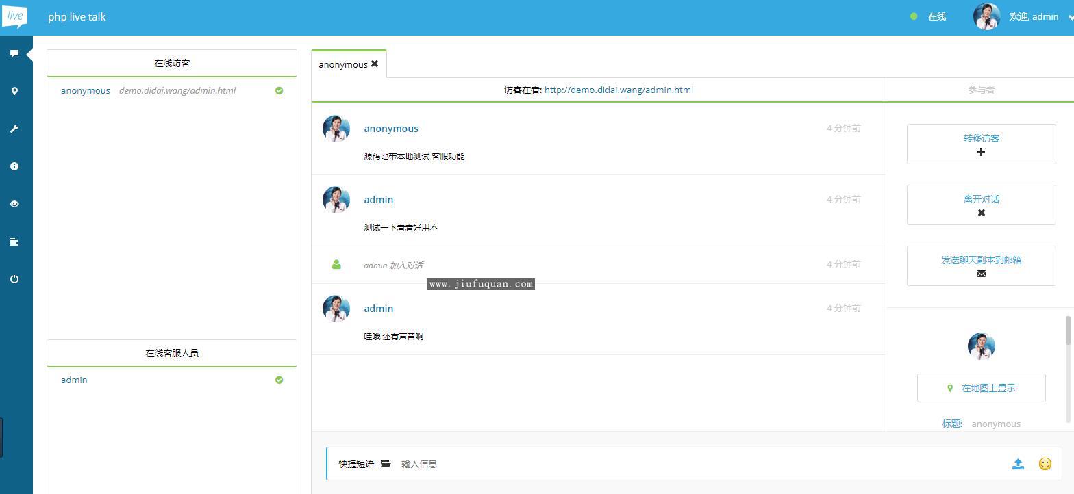Screen dimensions: 1074x494
Task: Open the emoji smiley picker
Action: 1045,464
